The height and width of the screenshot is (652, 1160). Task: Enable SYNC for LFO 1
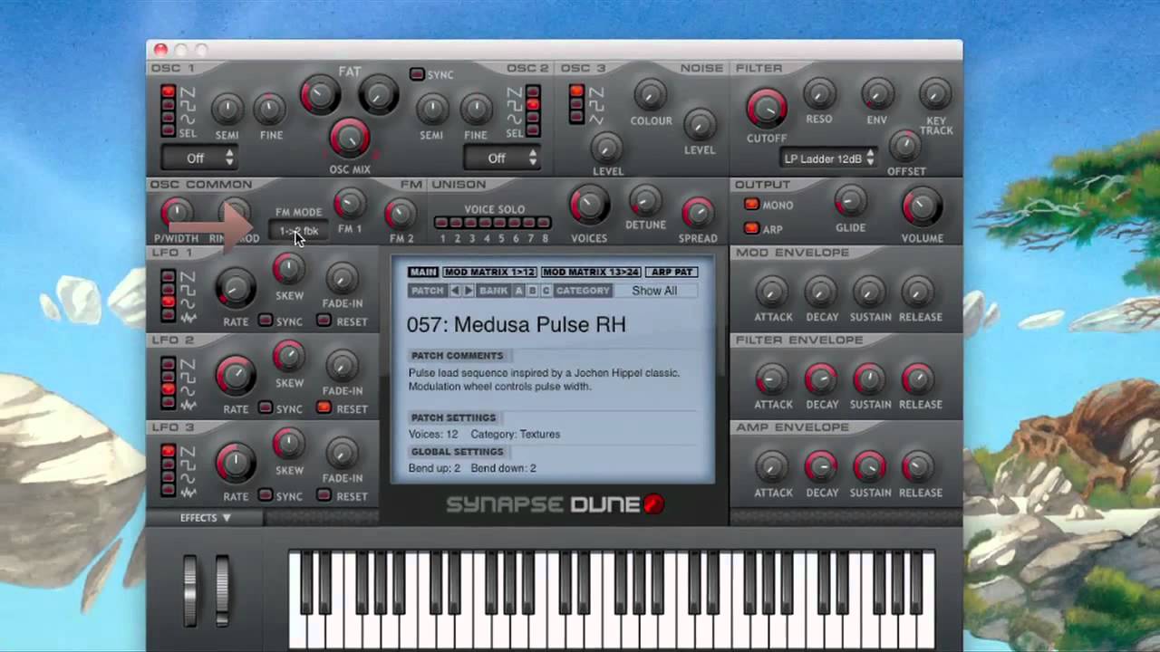pos(265,321)
